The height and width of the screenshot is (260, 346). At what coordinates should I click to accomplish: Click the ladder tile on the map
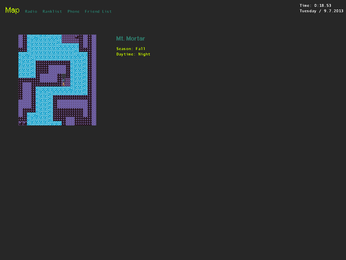click(x=64, y=76)
